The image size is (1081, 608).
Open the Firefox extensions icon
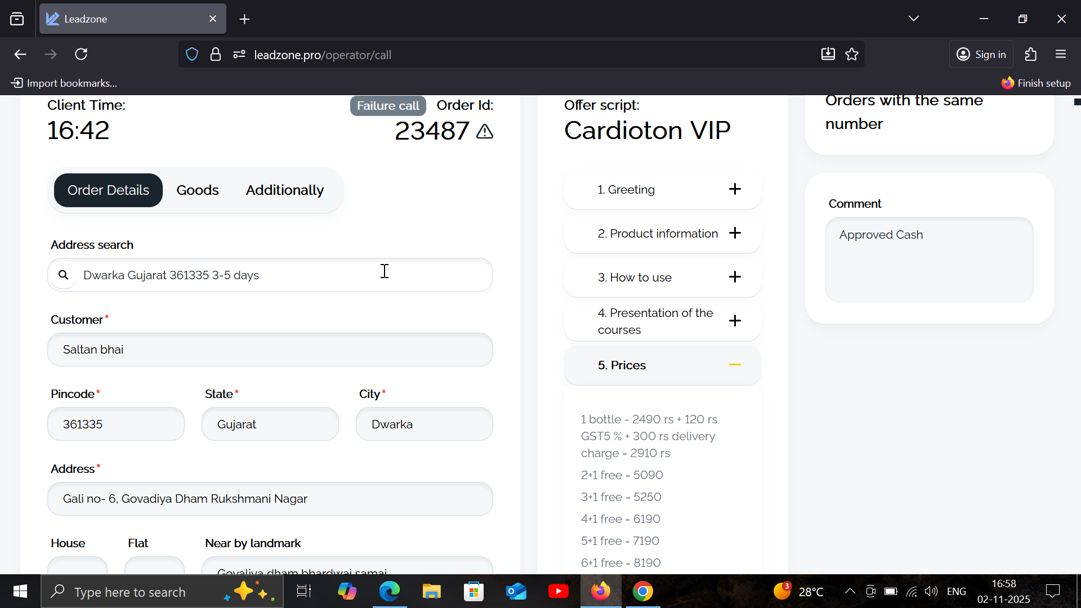1031,55
